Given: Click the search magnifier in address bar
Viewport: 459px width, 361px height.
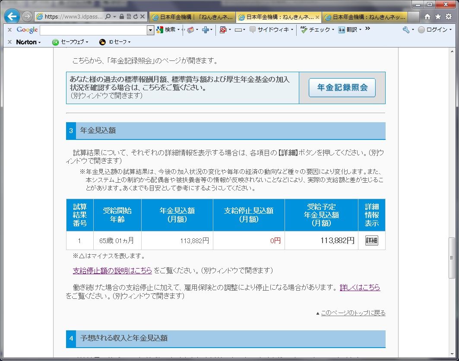Looking at the screenshot, I should [108, 16].
